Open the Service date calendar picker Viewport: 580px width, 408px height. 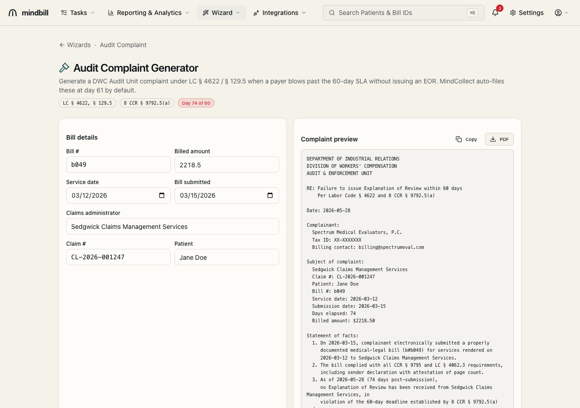(162, 195)
